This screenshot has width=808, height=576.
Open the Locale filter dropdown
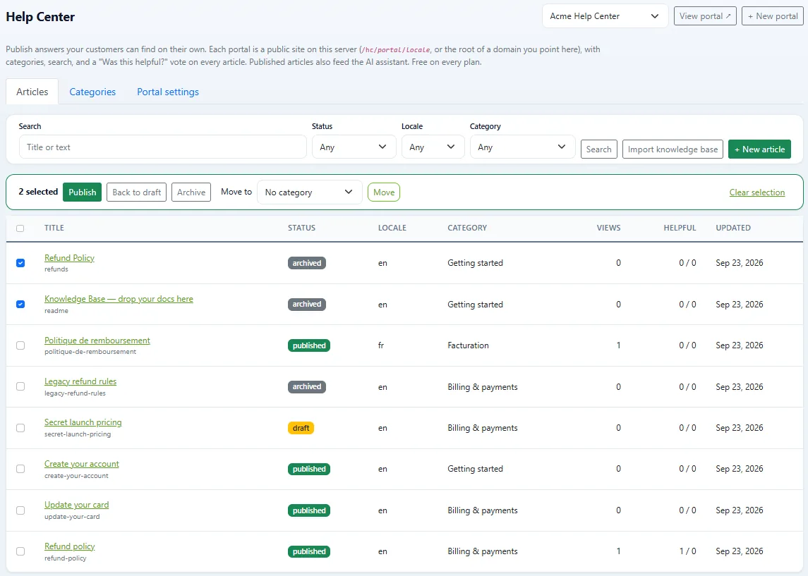[x=433, y=147]
